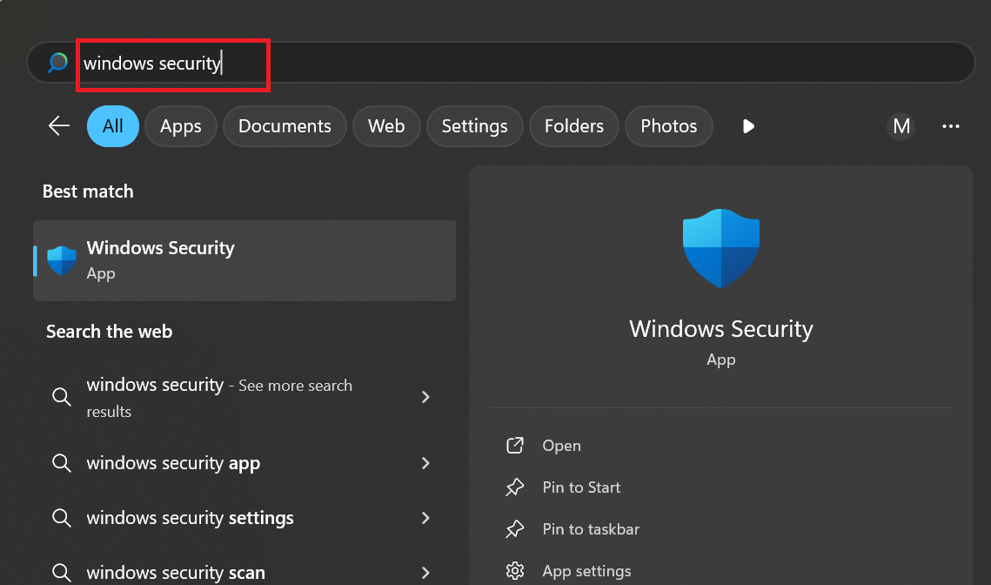Image resolution: width=991 pixels, height=585 pixels.
Task: Click the App settings gear icon
Action: [x=515, y=571]
